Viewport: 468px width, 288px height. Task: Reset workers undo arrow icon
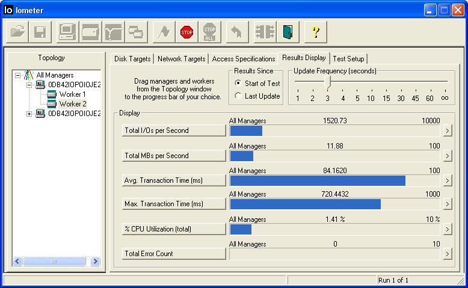(237, 32)
